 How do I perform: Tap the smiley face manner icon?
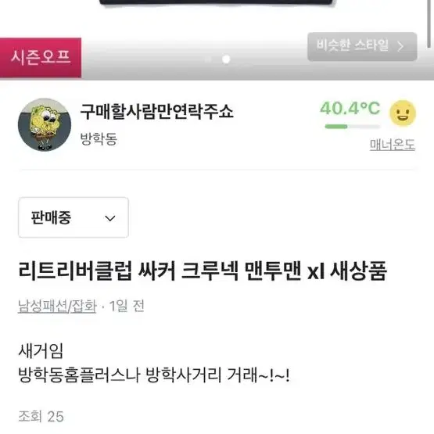(403, 113)
